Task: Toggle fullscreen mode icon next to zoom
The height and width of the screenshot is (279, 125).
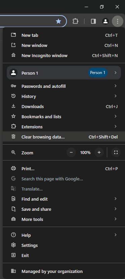Action: click(116, 152)
